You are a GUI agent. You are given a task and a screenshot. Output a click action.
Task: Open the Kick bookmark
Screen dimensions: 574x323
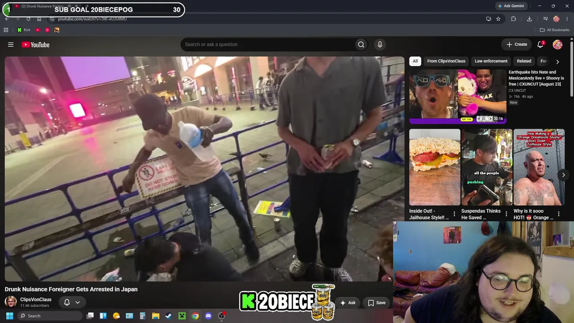(24, 30)
